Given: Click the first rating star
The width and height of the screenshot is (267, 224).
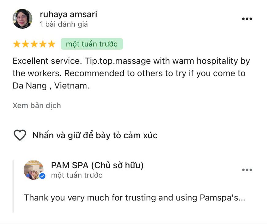Looking at the screenshot, I should coord(17,44).
